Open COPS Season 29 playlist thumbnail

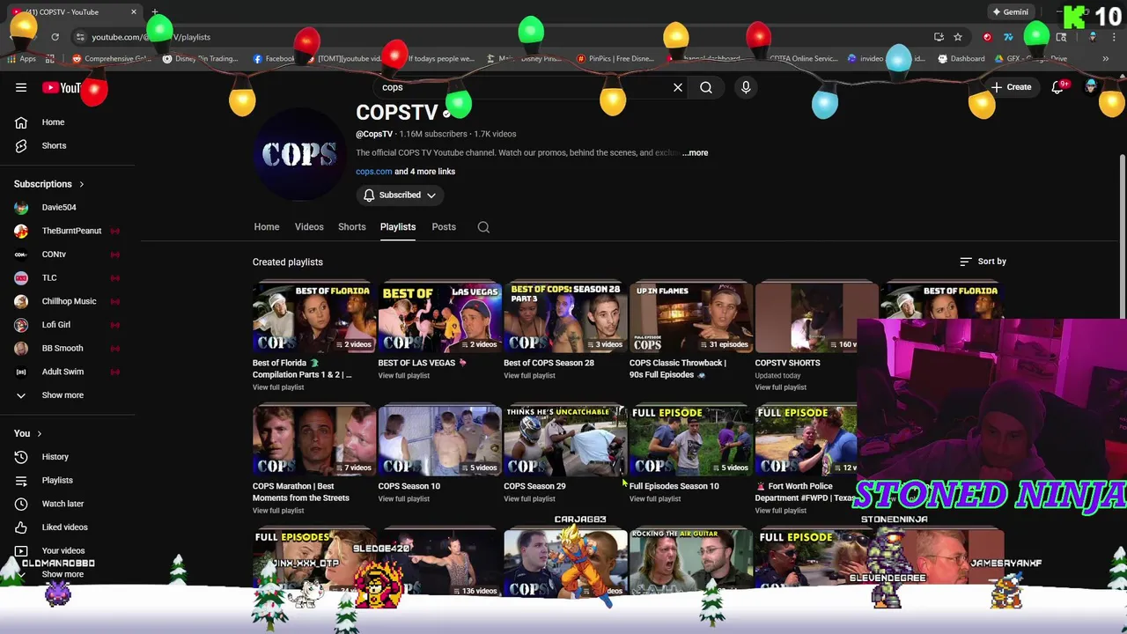565,440
